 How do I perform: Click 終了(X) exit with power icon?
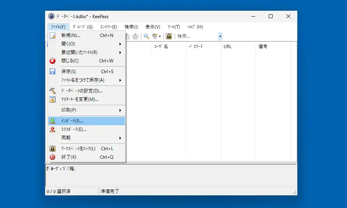point(86,157)
